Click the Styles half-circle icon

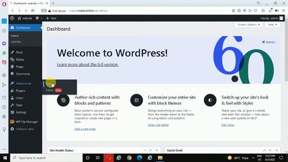[x=210, y=100]
